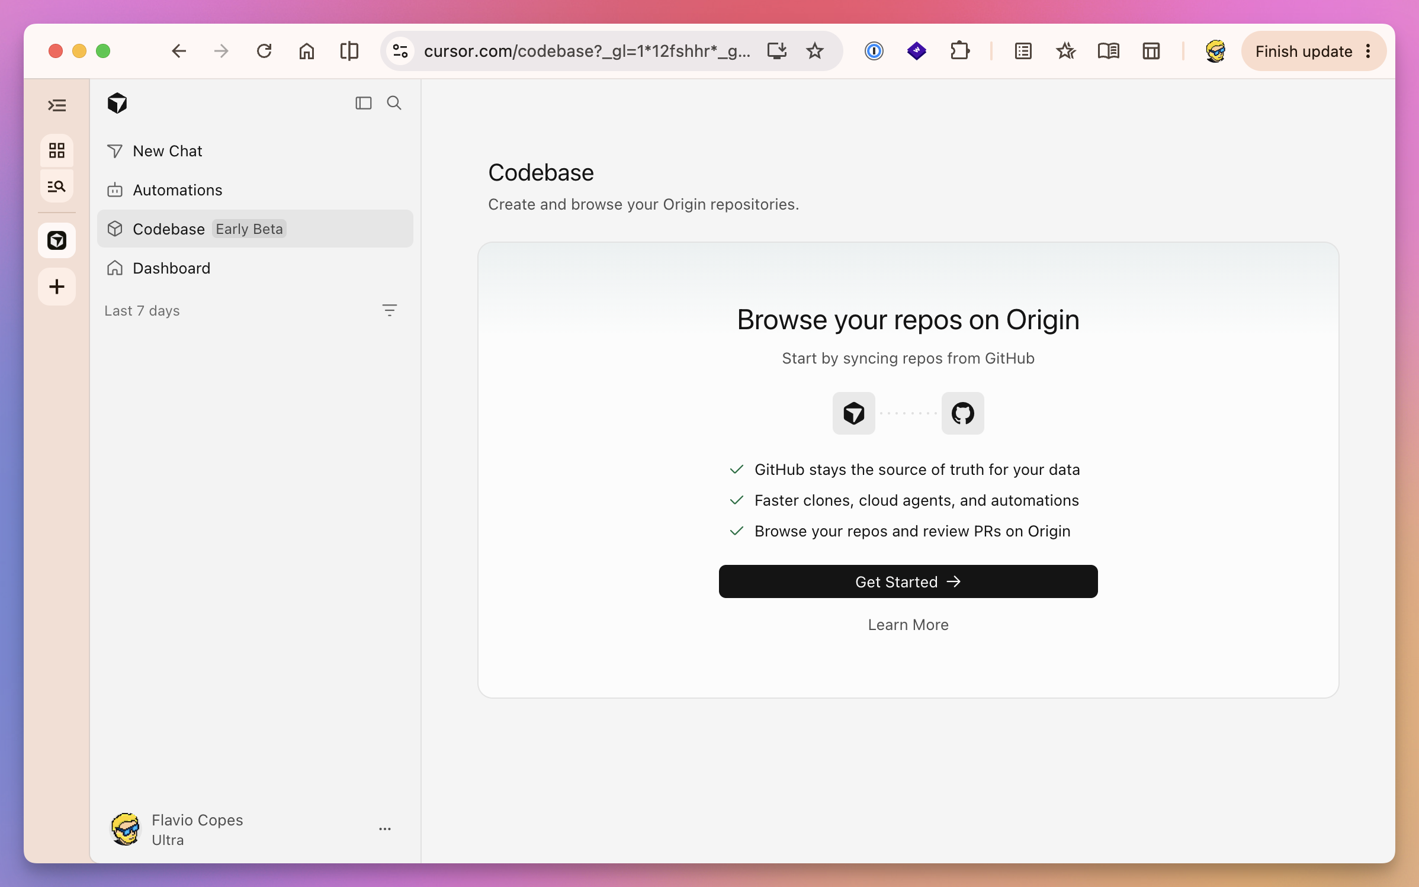Screen dimensions: 1419x887
Task: Follow the Learn More link
Action: click(908, 625)
